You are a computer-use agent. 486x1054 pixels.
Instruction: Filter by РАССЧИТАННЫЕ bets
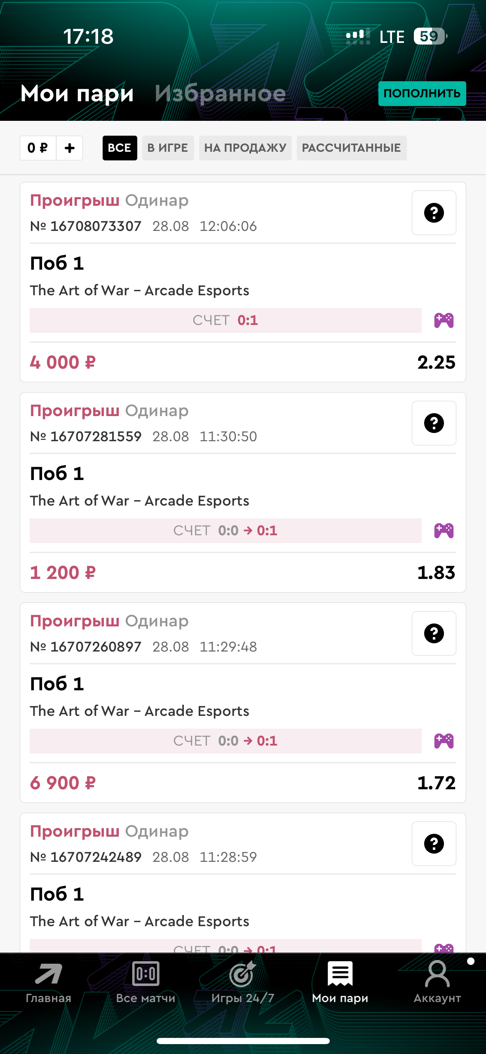click(351, 148)
